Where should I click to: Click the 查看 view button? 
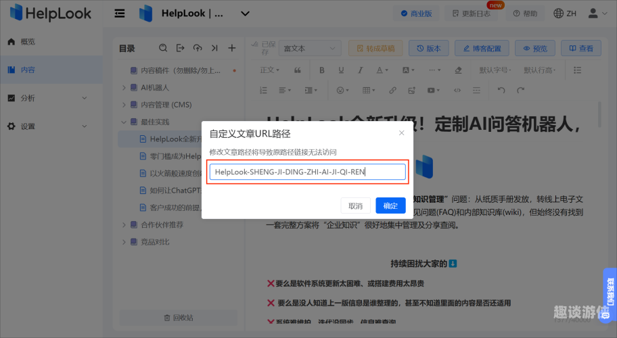(581, 49)
